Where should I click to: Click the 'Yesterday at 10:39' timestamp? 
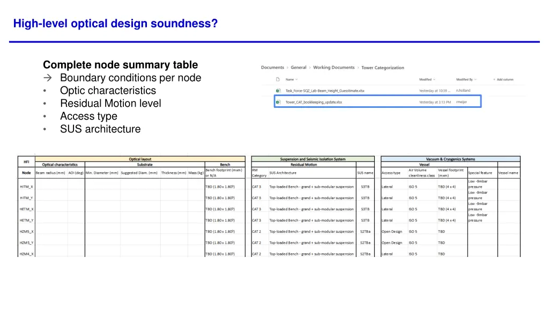click(433, 91)
